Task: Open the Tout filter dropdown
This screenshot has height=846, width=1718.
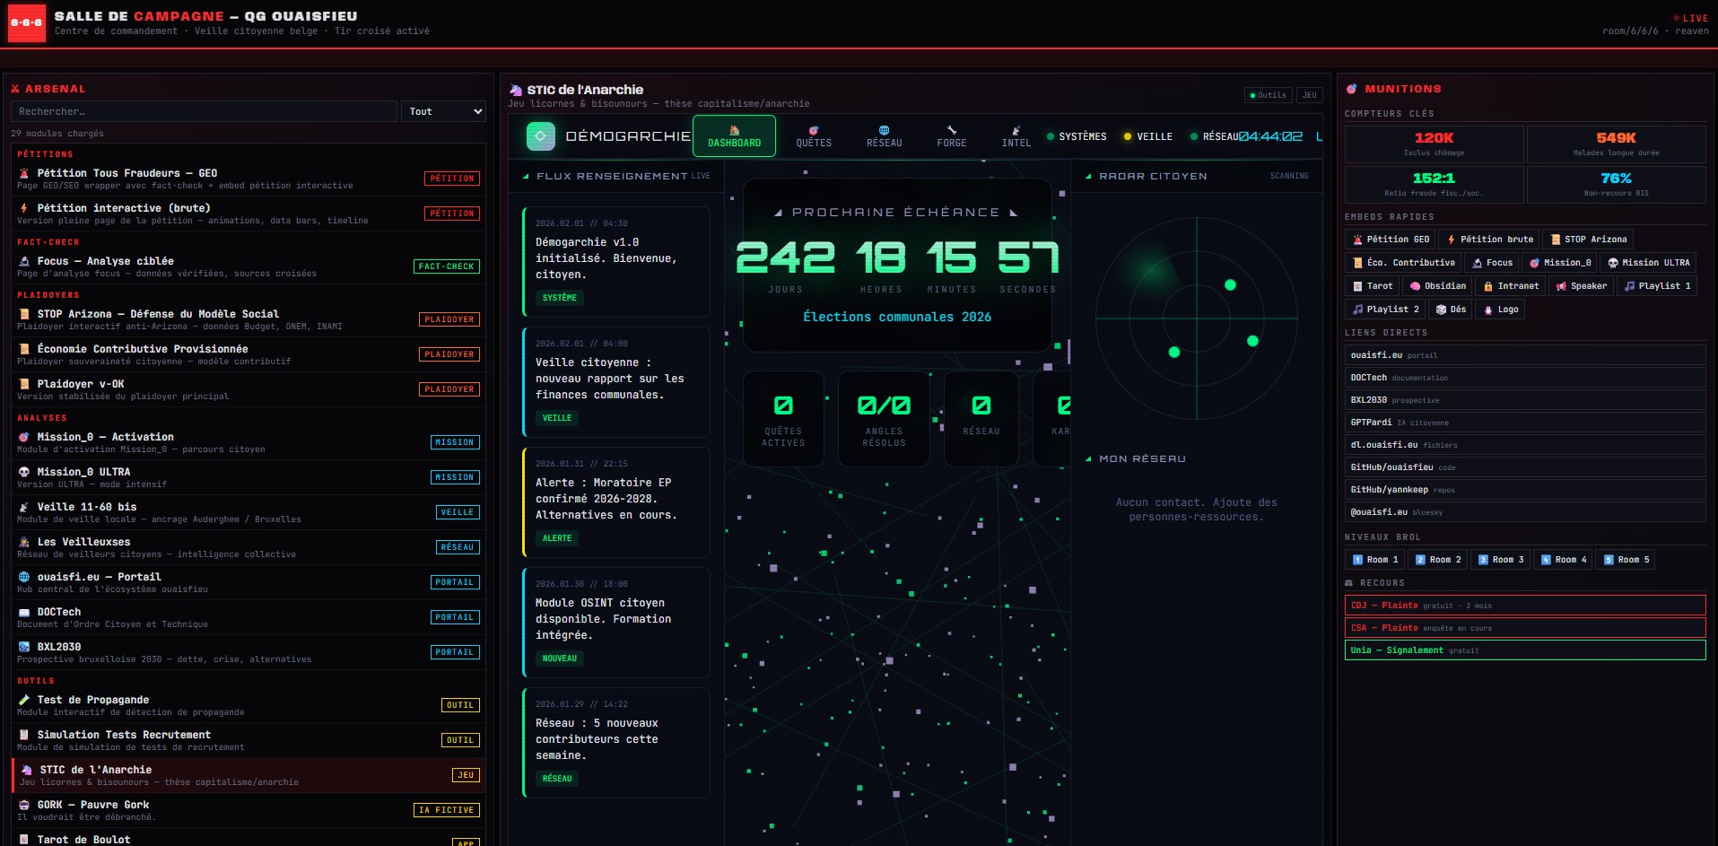Action: [444, 111]
